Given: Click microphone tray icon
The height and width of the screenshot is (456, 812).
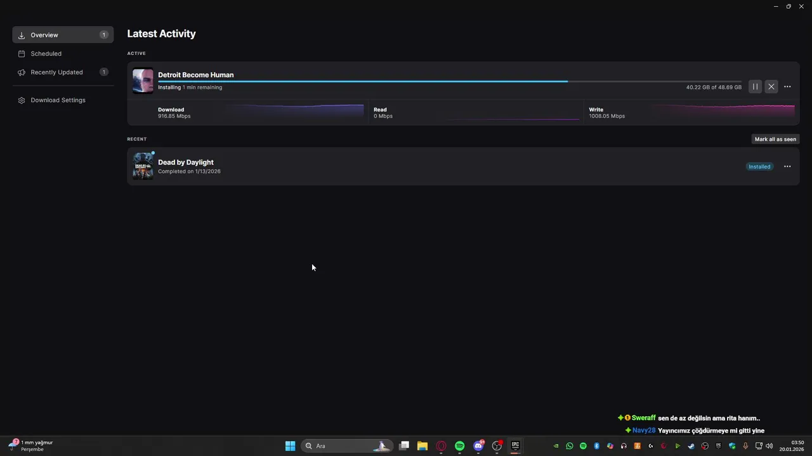Looking at the screenshot, I should tap(745, 446).
